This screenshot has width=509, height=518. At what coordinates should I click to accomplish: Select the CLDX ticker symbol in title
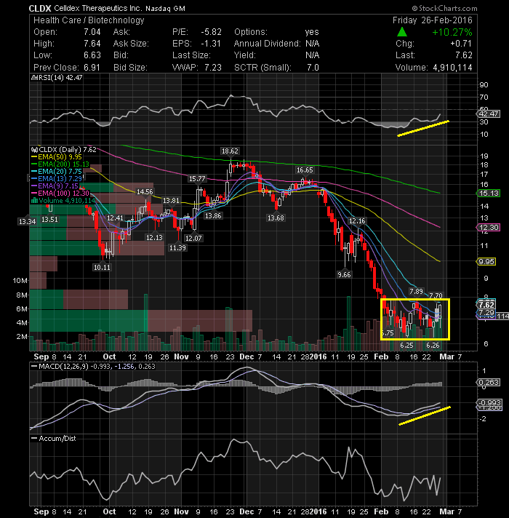coord(39,8)
